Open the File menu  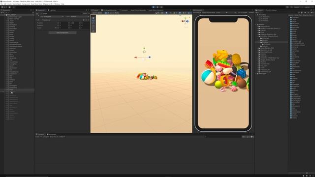click(x=1, y=4)
